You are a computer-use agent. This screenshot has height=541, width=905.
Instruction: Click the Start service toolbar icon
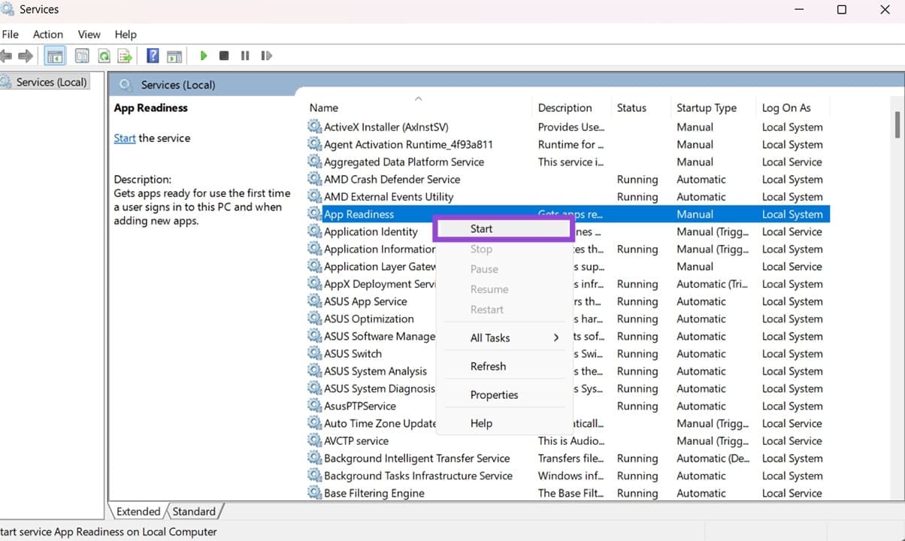204,56
